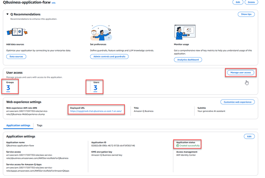Click the top Edit button for the application
265x178 pixels.
point(238,2)
